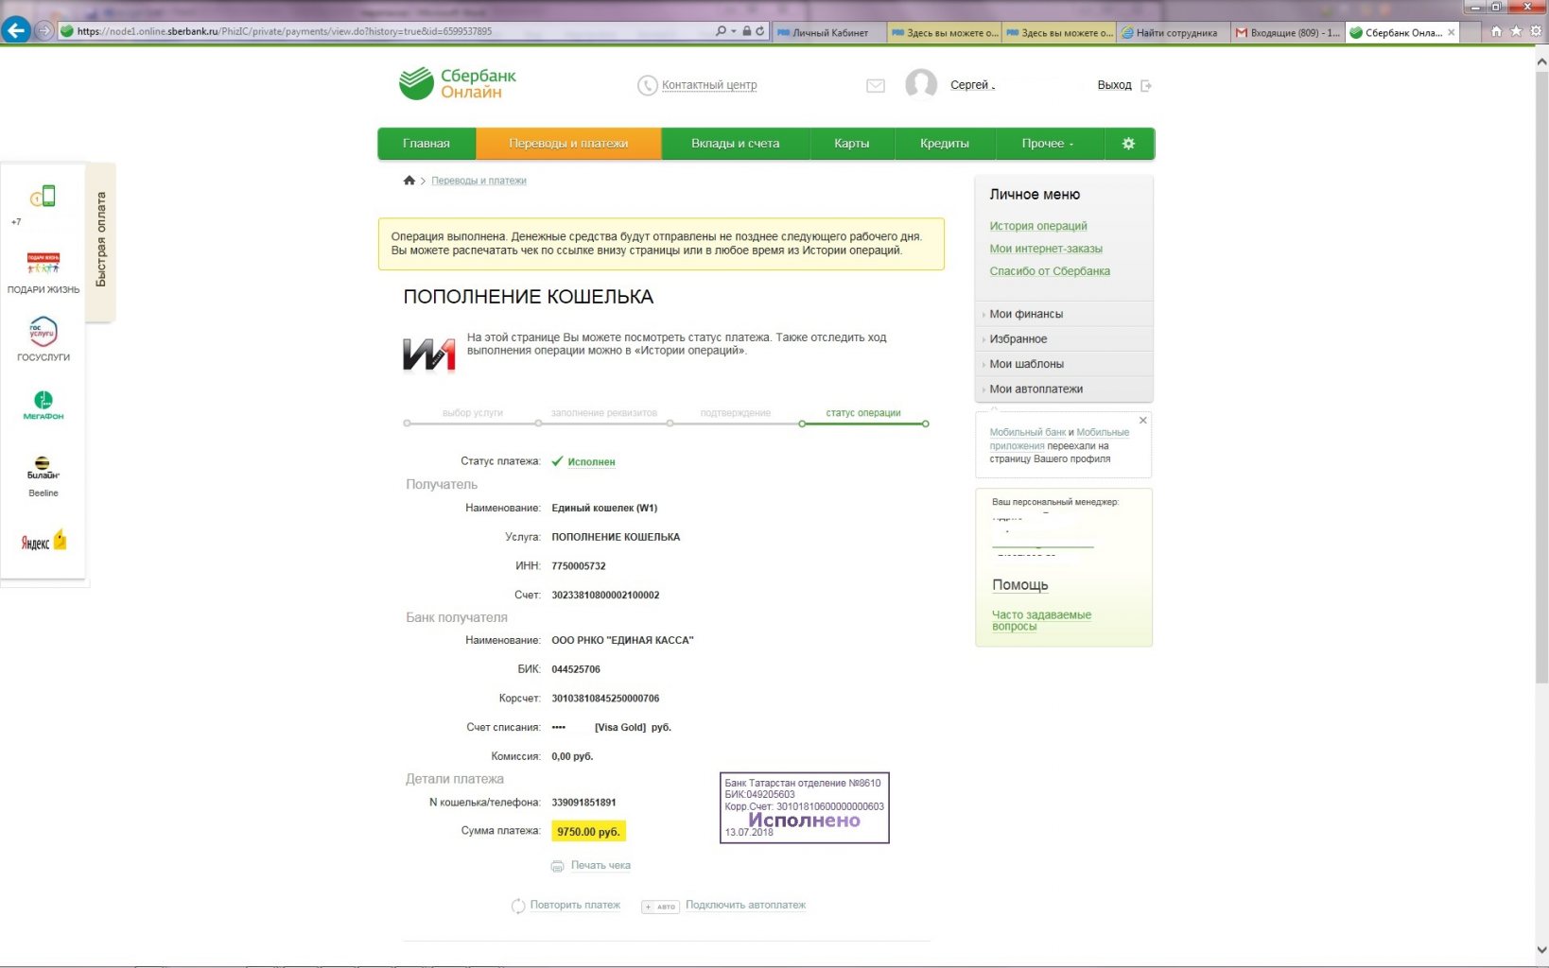Click Печать чека link
Screen dimensions: 1549x968
coord(600,866)
